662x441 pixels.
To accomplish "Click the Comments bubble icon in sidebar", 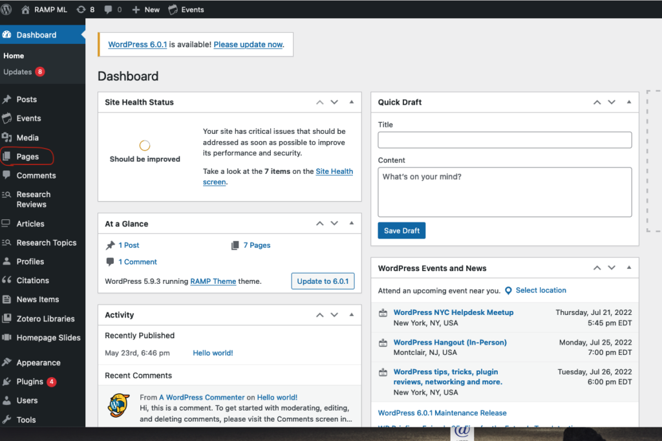I will [6, 175].
